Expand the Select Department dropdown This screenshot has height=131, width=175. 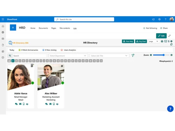pos(68,56)
